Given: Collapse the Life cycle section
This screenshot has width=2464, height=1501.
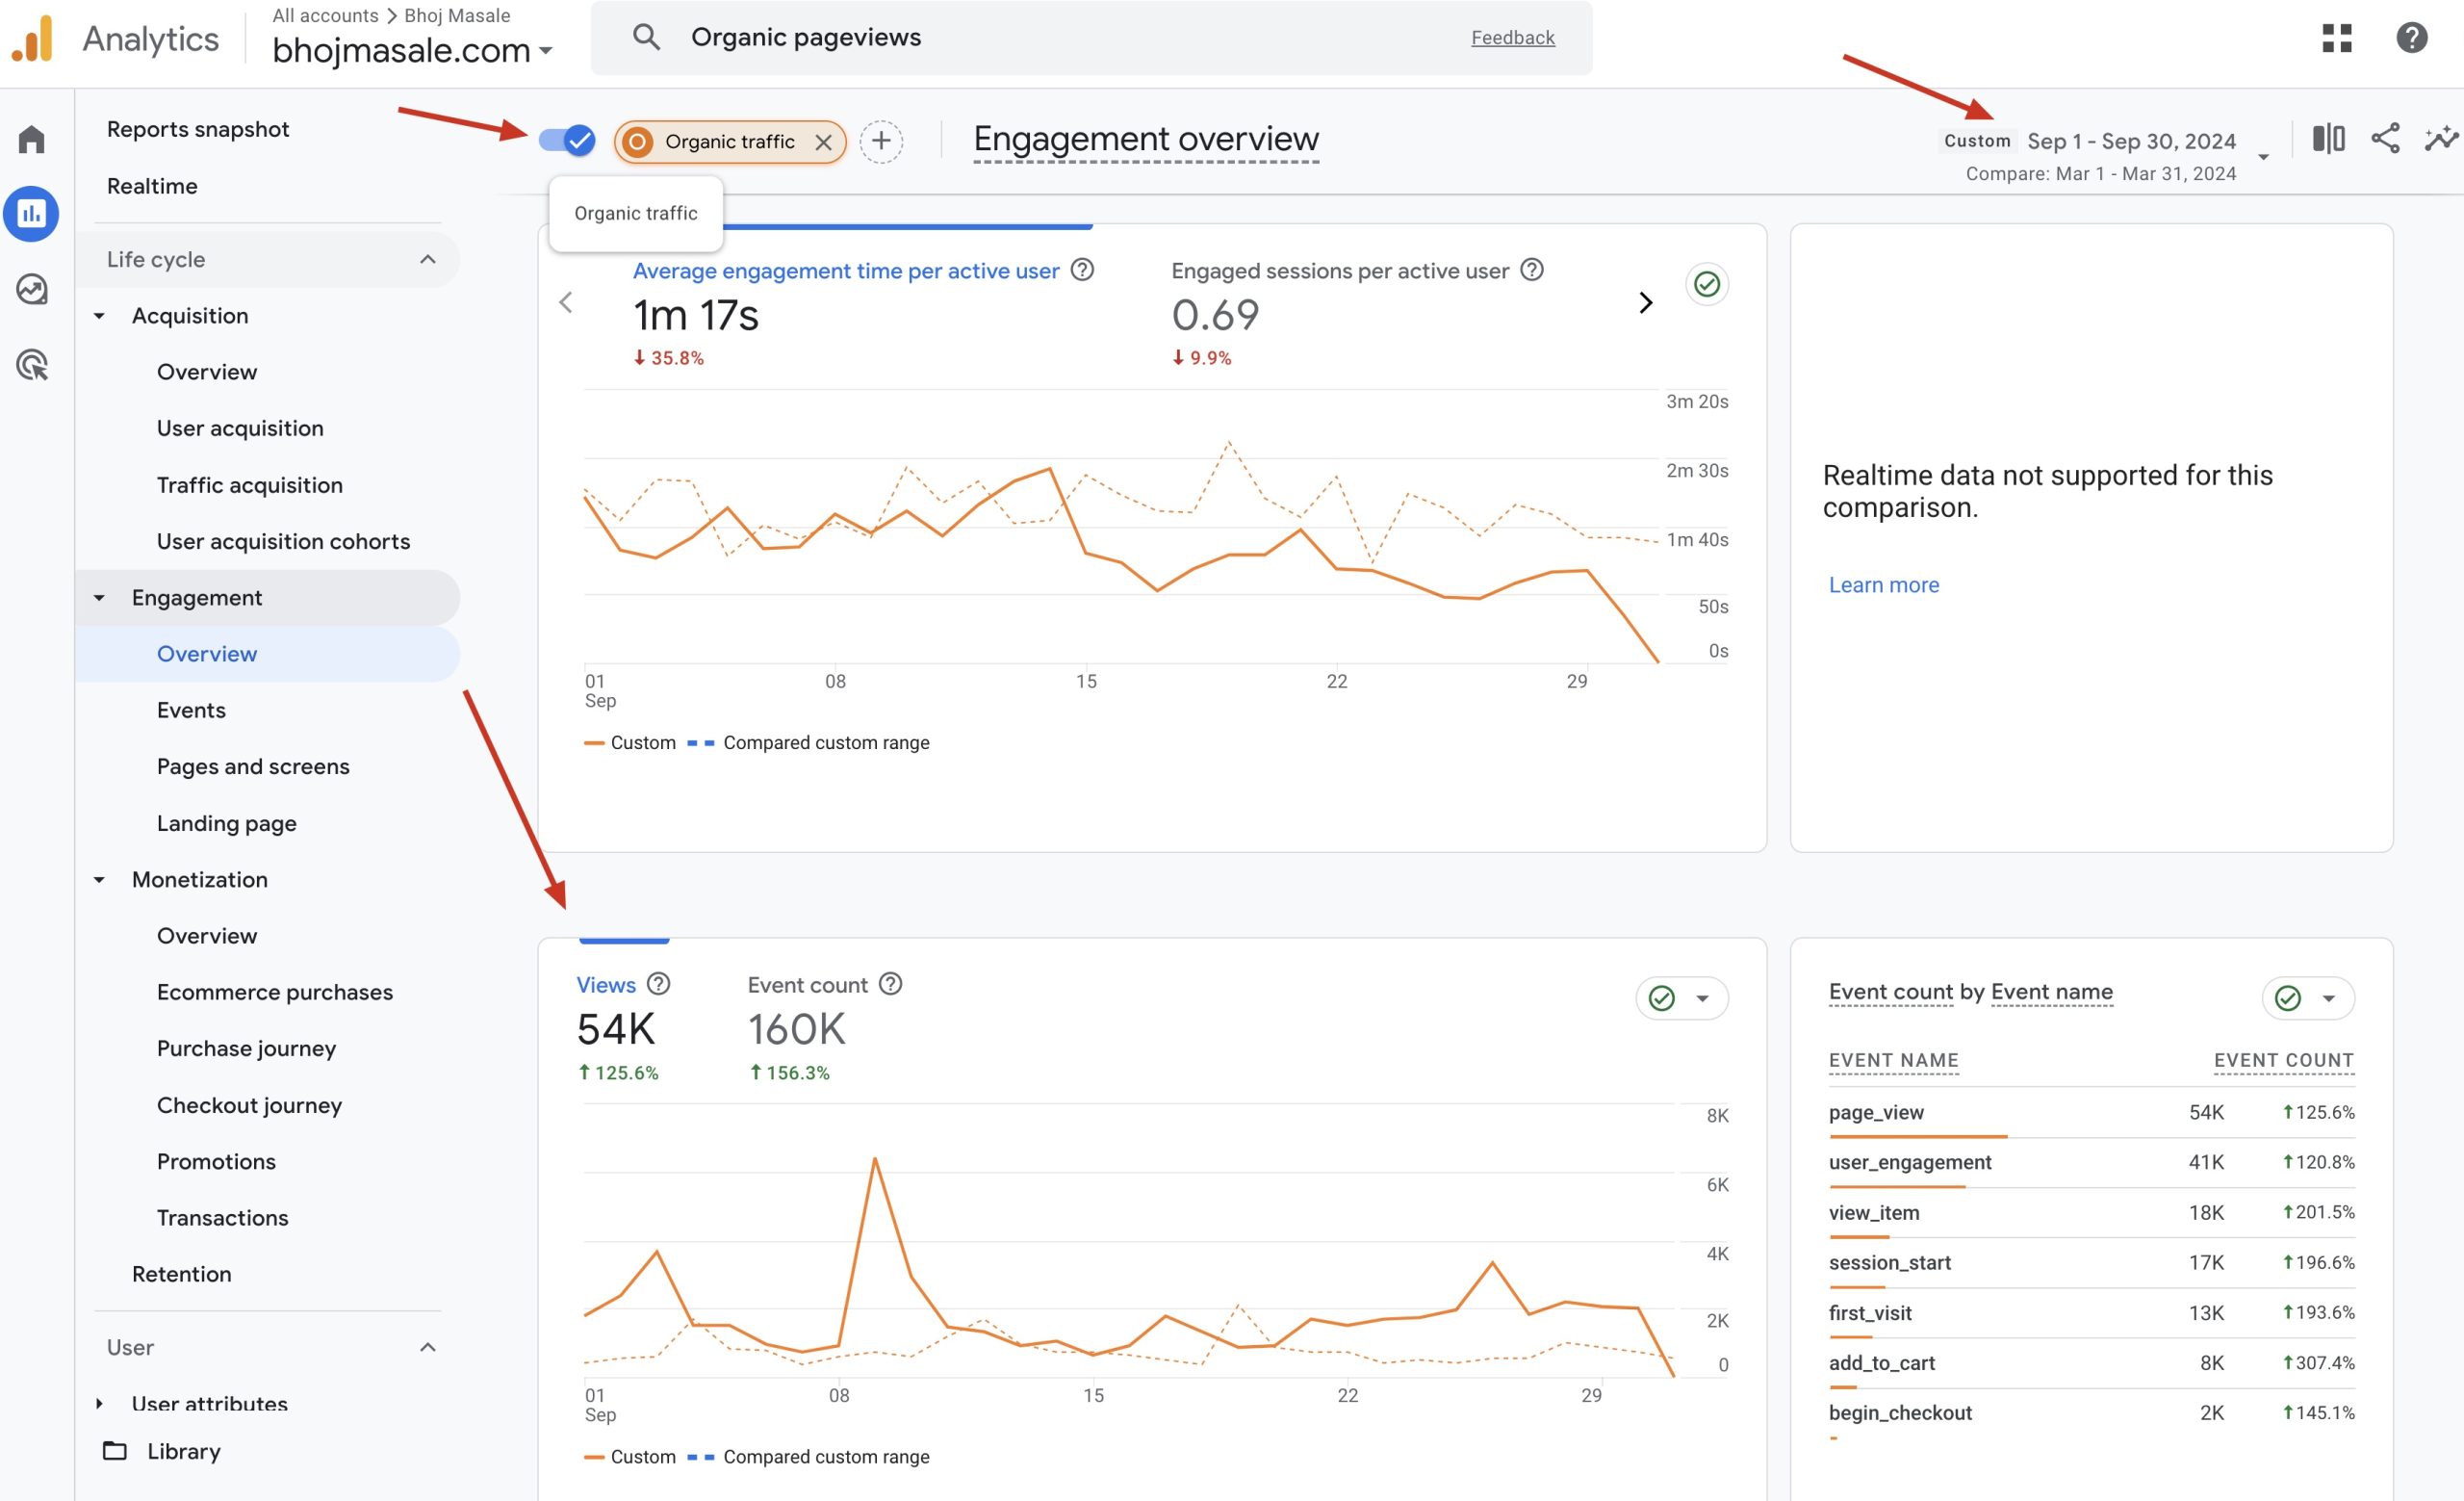Looking at the screenshot, I should 427,260.
